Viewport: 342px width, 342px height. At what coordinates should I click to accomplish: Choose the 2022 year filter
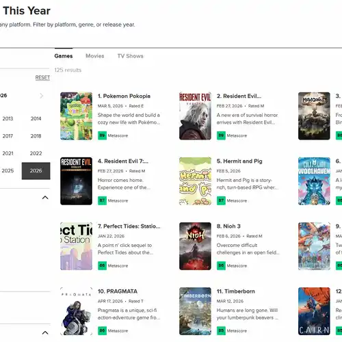click(36, 153)
